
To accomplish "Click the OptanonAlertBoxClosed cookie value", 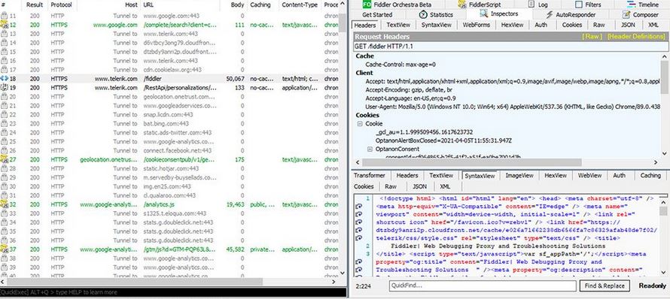I will click(x=443, y=140).
